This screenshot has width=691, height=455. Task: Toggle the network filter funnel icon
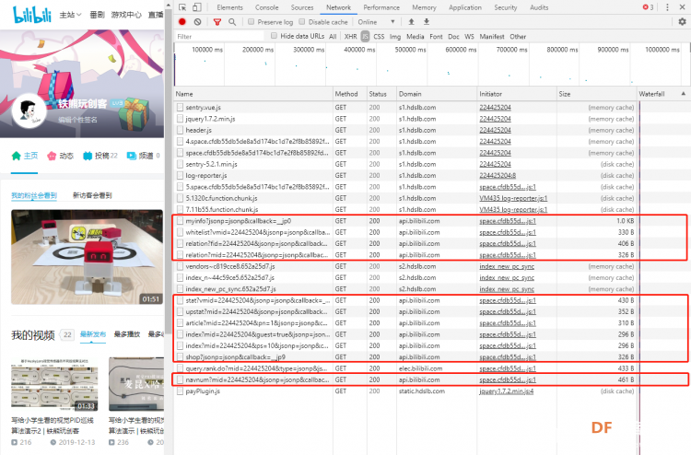[x=217, y=21]
